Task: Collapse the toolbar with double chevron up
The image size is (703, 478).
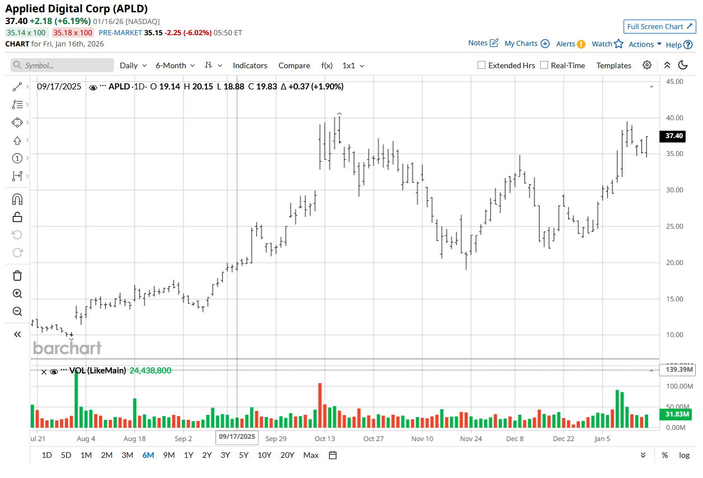Action: click(x=667, y=65)
